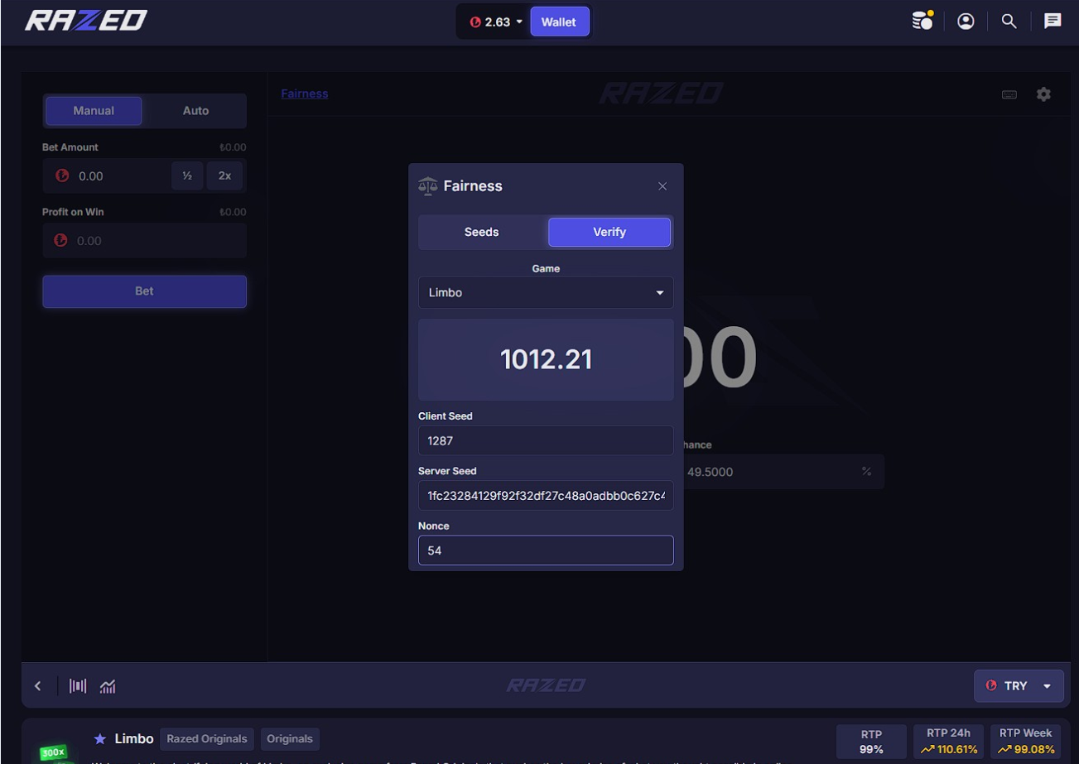
Task: Open the Wallet button
Action: 559,22
